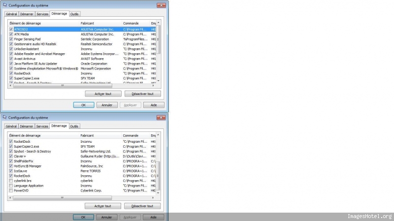The width and height of the screenshot is (394, 221).
Task: Click Activer tout in upper window
Action: (x=103, y=94)
